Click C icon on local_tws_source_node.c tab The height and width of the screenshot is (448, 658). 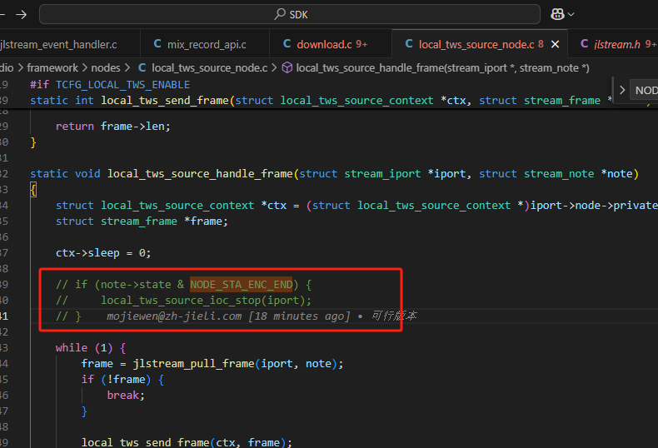pyautogui.click(x=409, y=43)
